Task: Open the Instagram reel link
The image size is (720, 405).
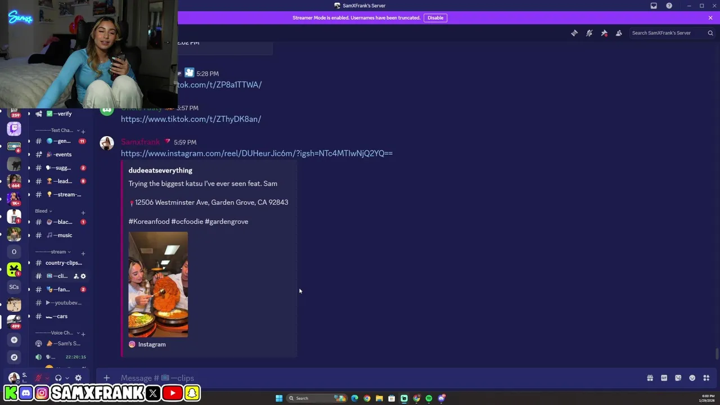Action: point(256,154)
